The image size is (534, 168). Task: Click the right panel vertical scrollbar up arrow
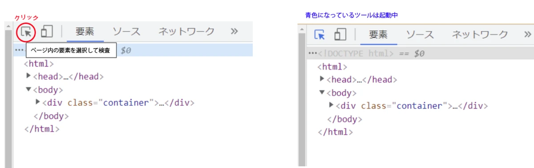coord(302,30)
